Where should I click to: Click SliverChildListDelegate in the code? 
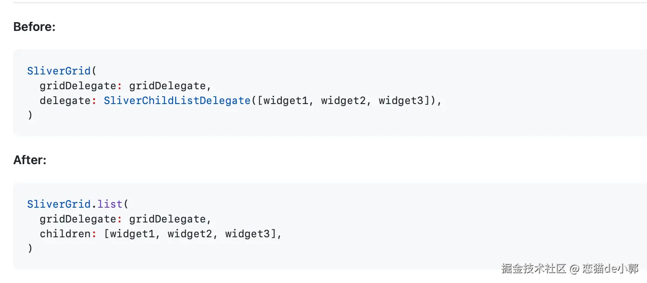click(177, 101)
